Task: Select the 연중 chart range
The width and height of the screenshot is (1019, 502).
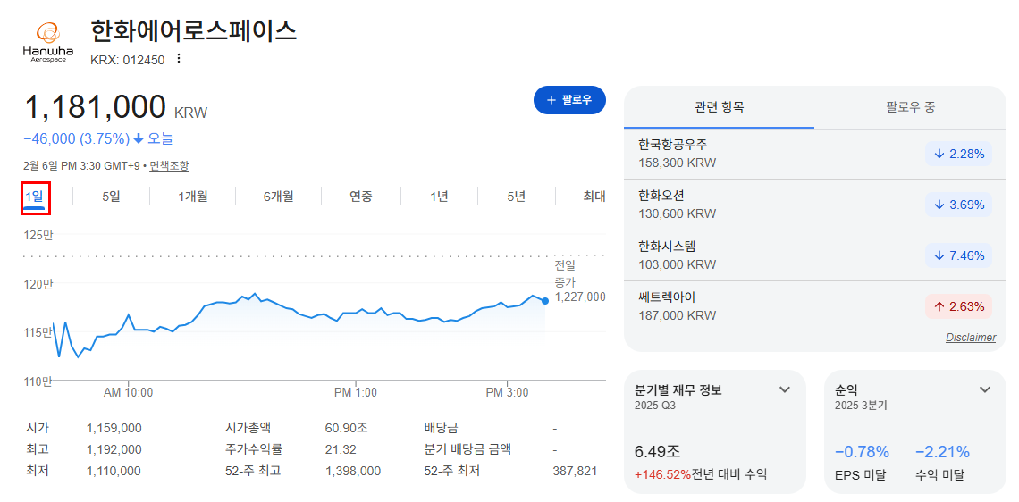Action: click(x=361, y=197)
